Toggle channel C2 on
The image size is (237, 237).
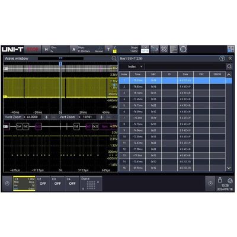click(43, 184)
